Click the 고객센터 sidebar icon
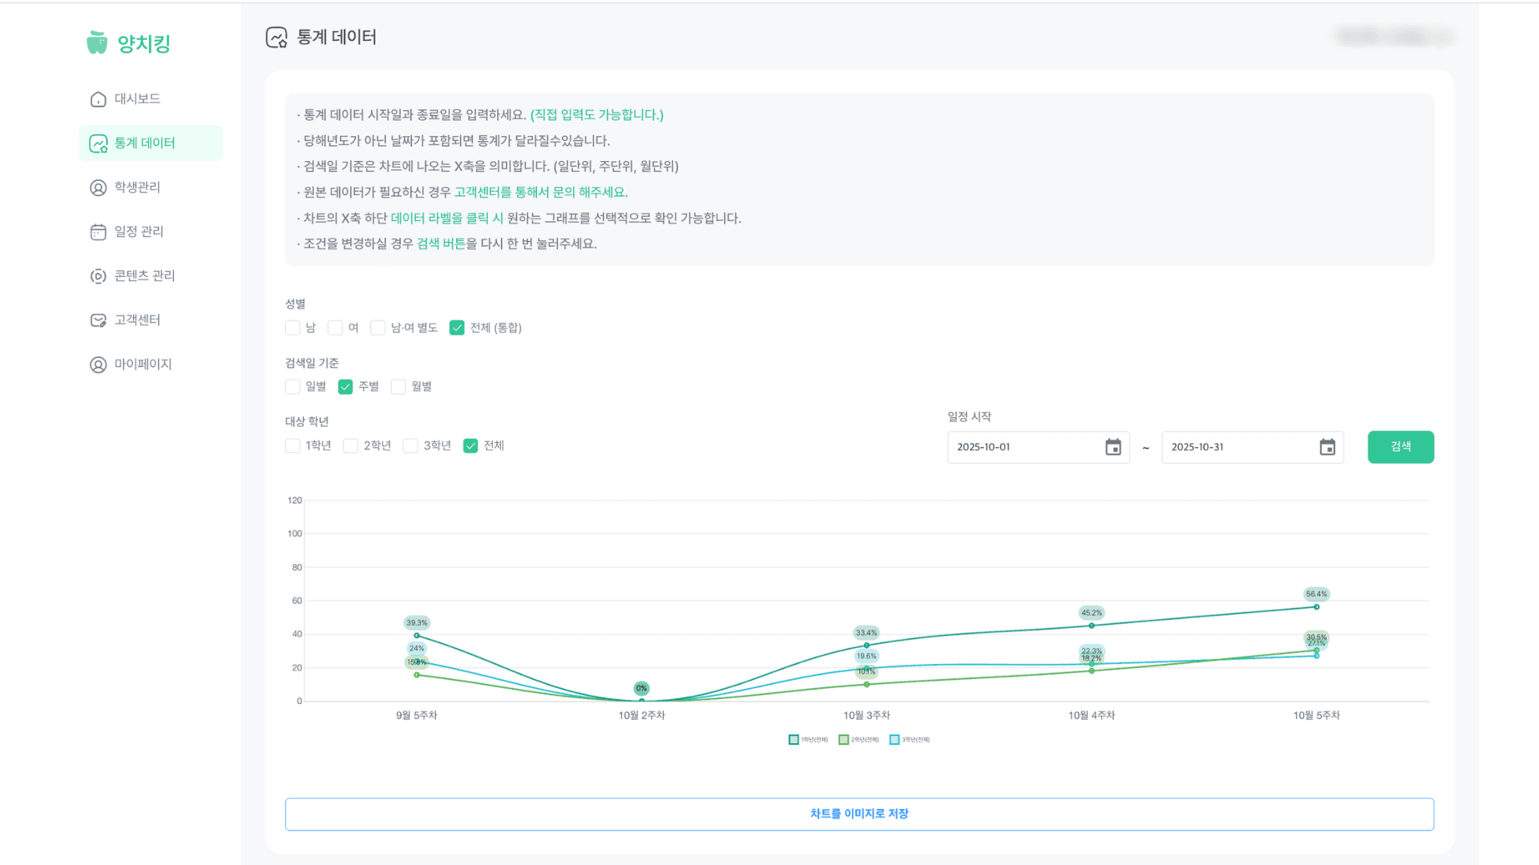Screen dimensions: 1539x865 tap(98, 320)
